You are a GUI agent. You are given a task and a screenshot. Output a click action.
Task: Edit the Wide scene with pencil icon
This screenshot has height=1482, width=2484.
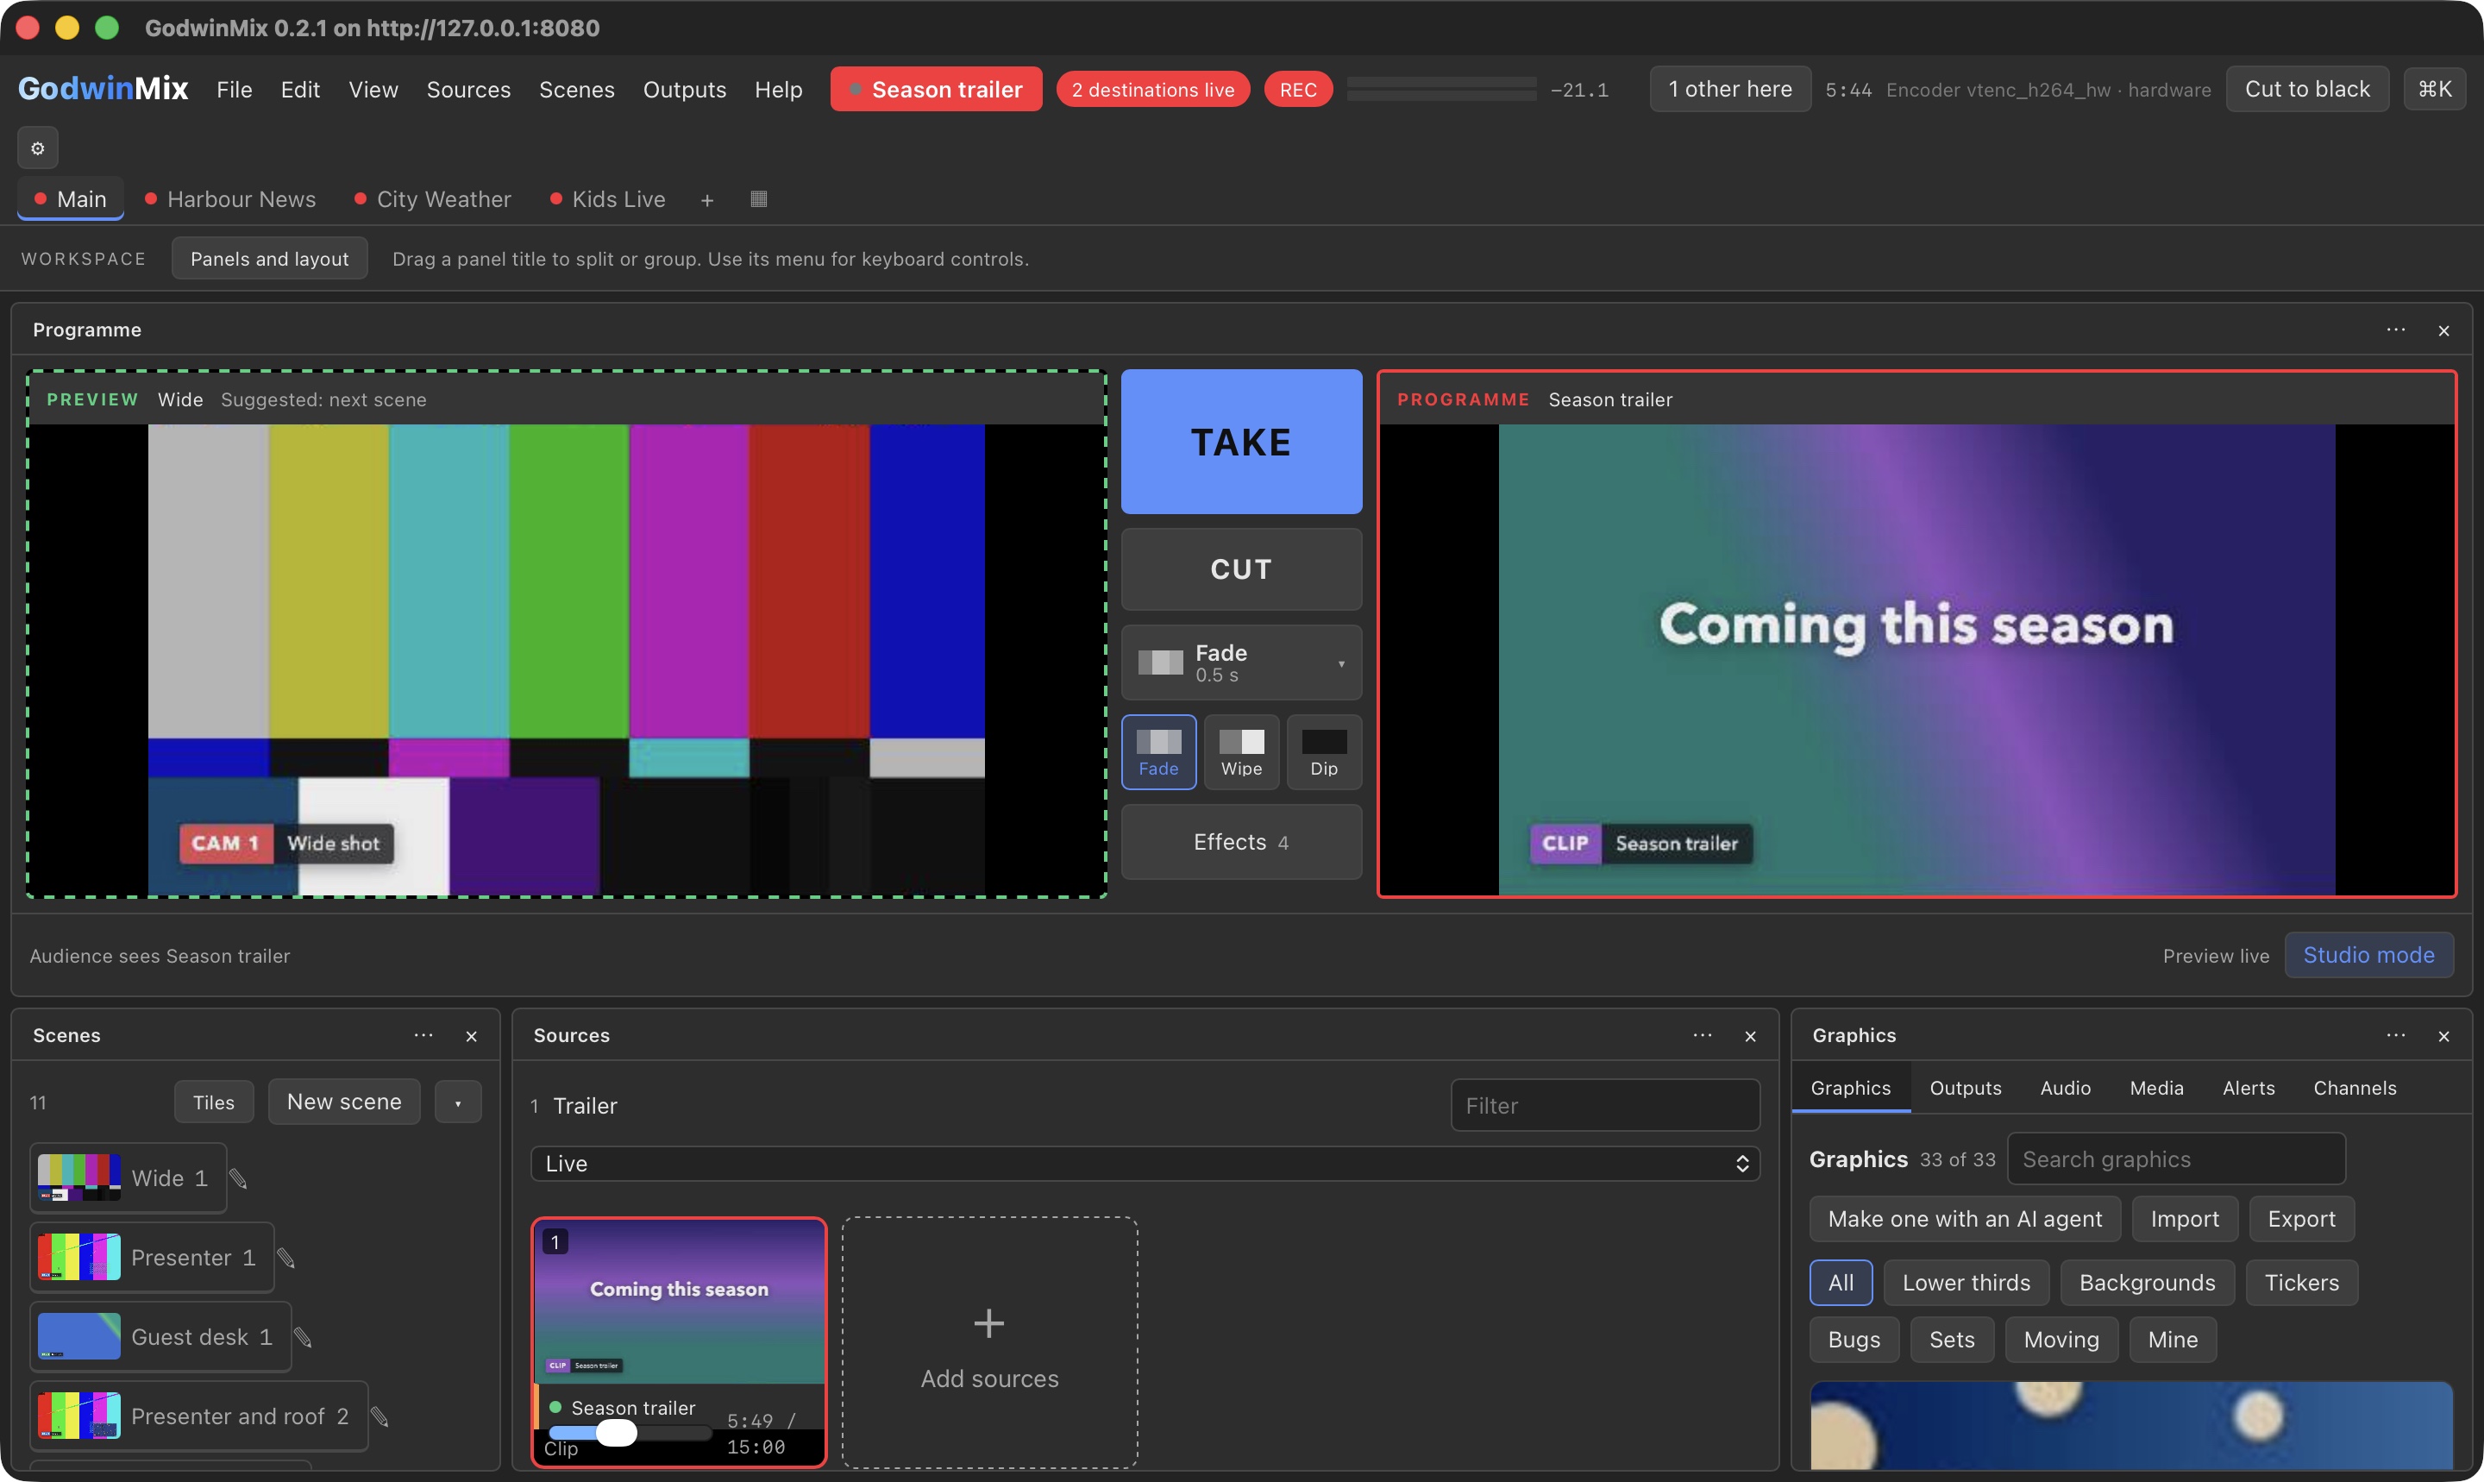point(239,1178)
